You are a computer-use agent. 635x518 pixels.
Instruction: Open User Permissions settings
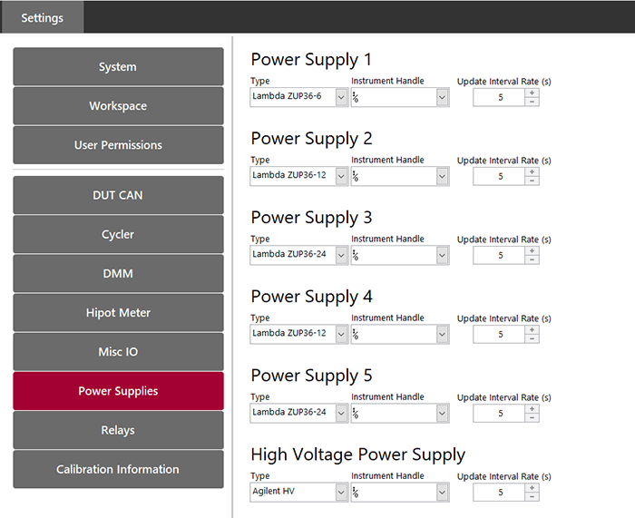(x=118, y=145)
